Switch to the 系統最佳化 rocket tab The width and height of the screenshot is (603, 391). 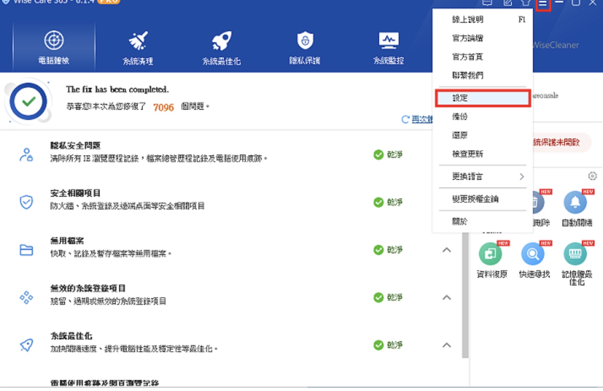pos(221,47)
